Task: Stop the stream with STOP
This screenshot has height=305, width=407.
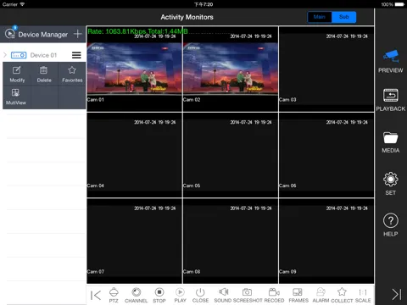Action: coord(159,295)
